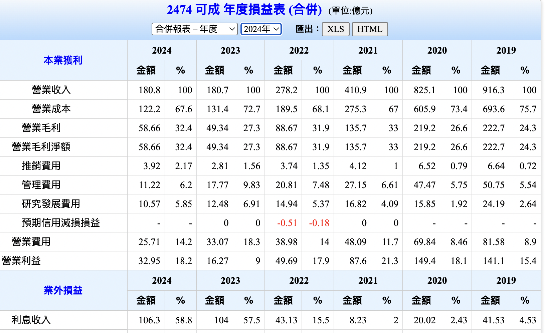Click the 2019 利息收入 value 41.53
The image size is (545, 333).
tap(494, 320)
